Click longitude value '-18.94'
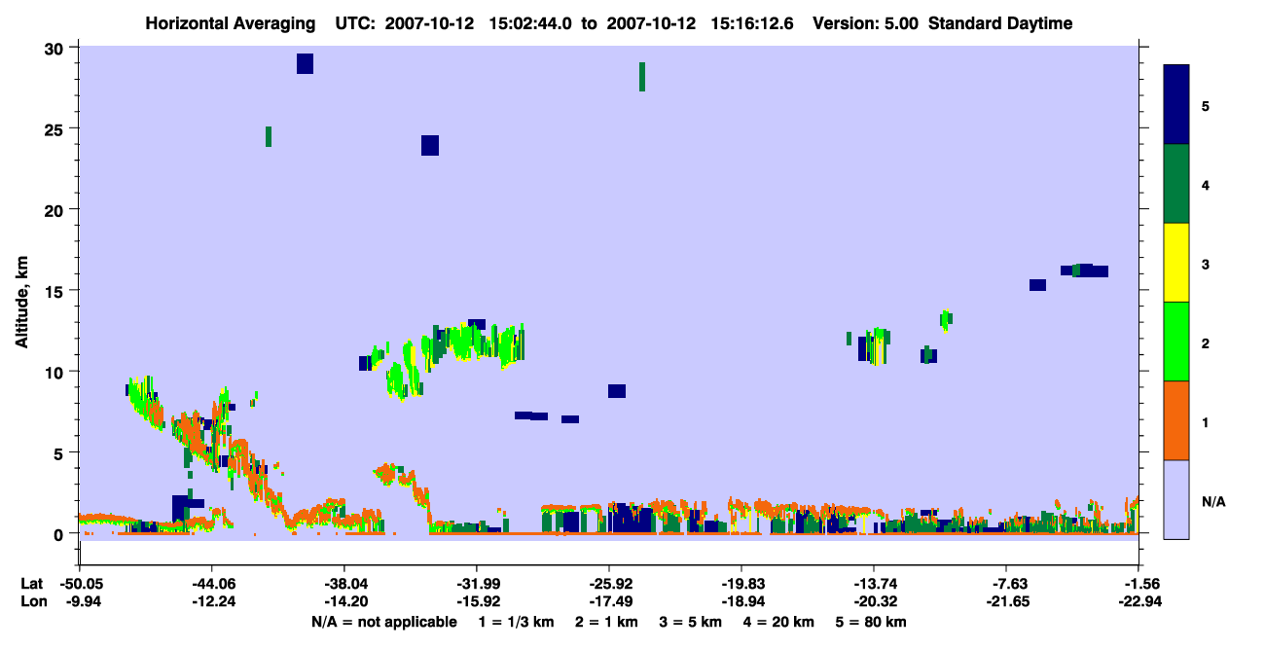The width and height of the screenshot is (1265, 649). (x=741, y=601)
